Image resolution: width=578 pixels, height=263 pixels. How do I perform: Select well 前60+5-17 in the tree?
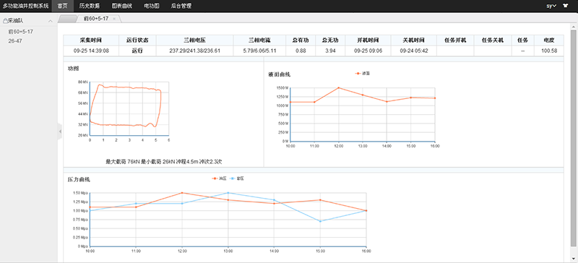(x=21, y=32)
